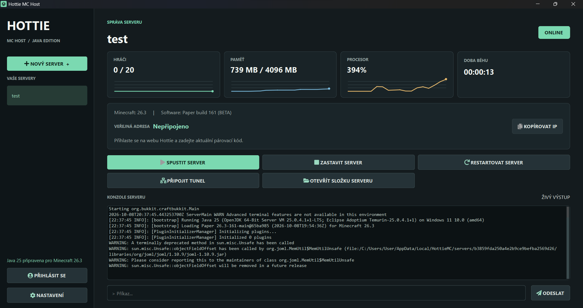The image size is (583, 308).
Task: Restore down the window via title bar button
Action: pyautogui.click(x=555, y=4)
